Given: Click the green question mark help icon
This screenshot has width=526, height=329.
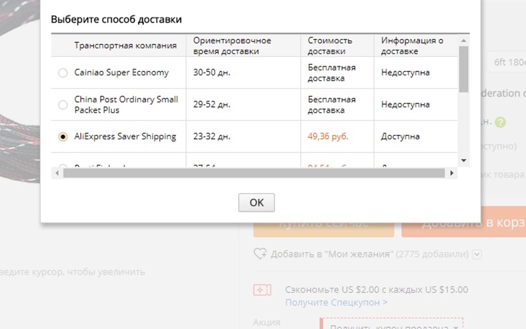Looking at the screenshot, I should 500,122.
